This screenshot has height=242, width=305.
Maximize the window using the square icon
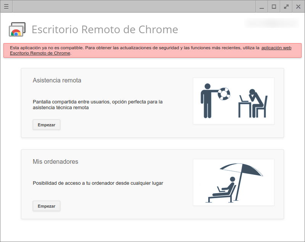[274, 6]
